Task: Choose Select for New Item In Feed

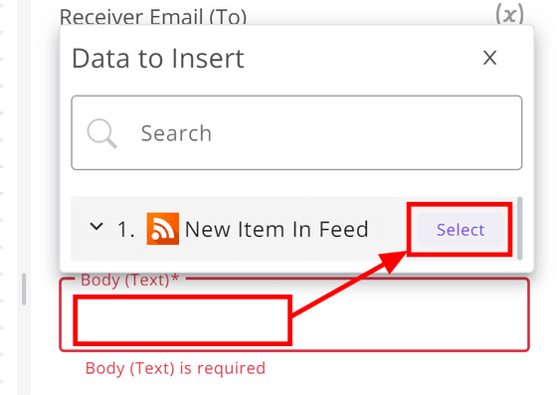Action: 461,230
